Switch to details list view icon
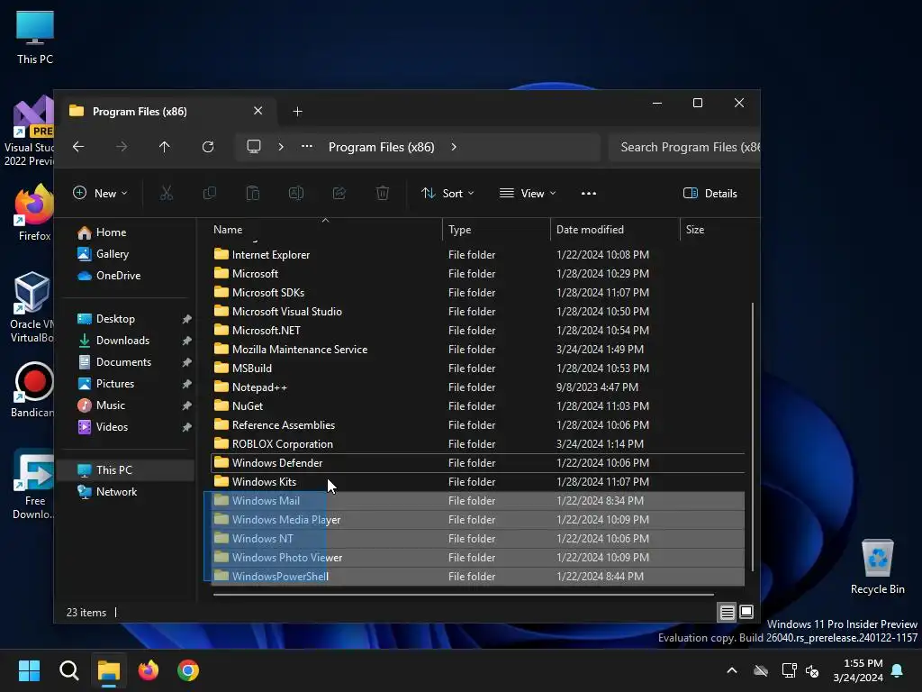 [x=728, y=613]
